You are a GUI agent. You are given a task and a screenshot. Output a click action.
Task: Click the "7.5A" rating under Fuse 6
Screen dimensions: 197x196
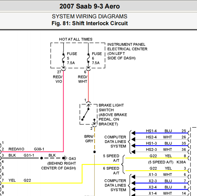coord(96,63)
